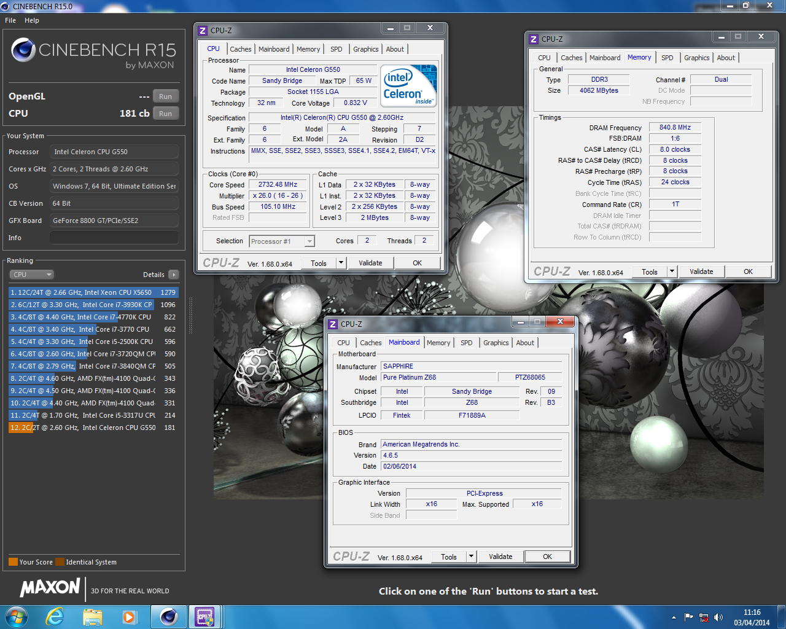Run the CPU benchmark
Viewport: 786px width, 629px height.
(x=166, y=114)
